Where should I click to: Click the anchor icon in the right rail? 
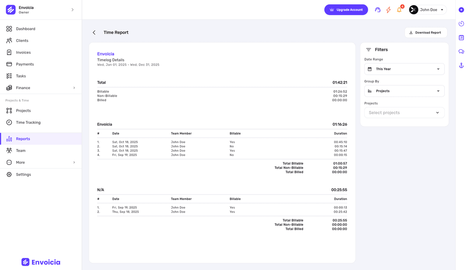coord(461,65)
